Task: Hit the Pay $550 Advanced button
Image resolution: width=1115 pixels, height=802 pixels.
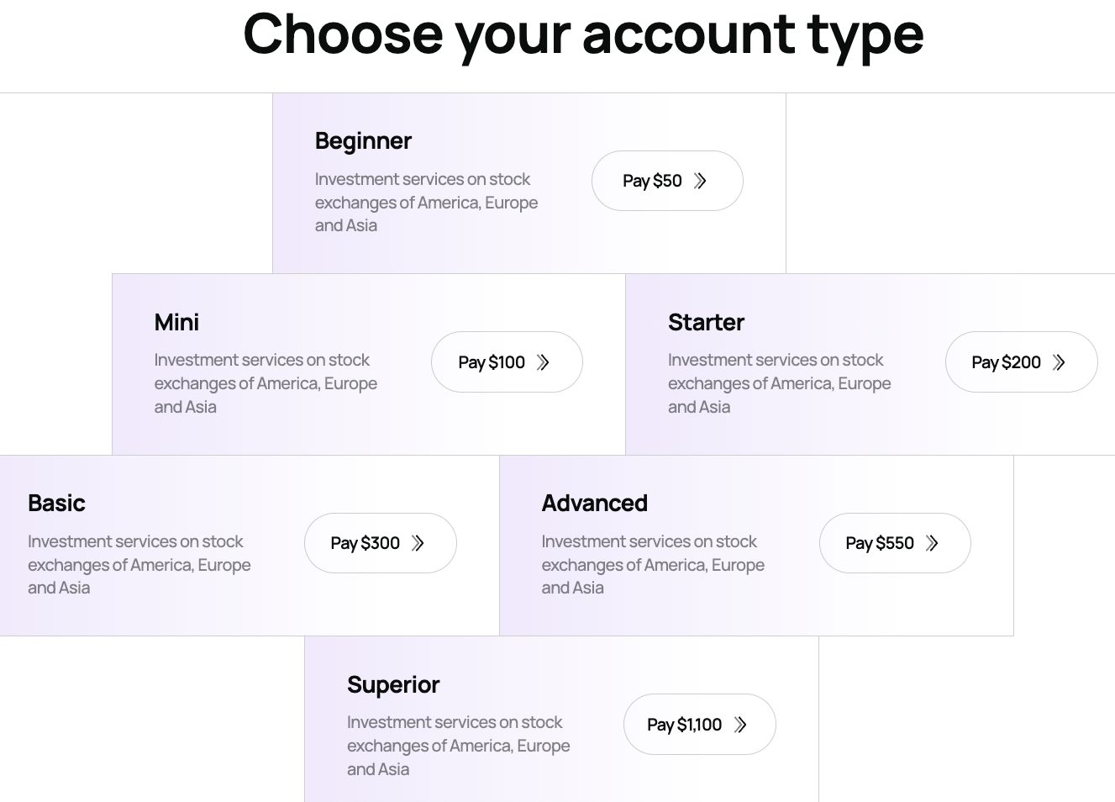Action: (894, 543)
